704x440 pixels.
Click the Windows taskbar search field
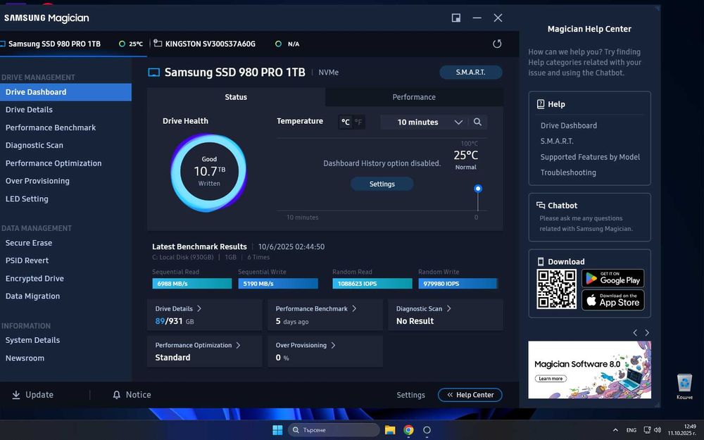pyautogui.click(x=334, y=430)
